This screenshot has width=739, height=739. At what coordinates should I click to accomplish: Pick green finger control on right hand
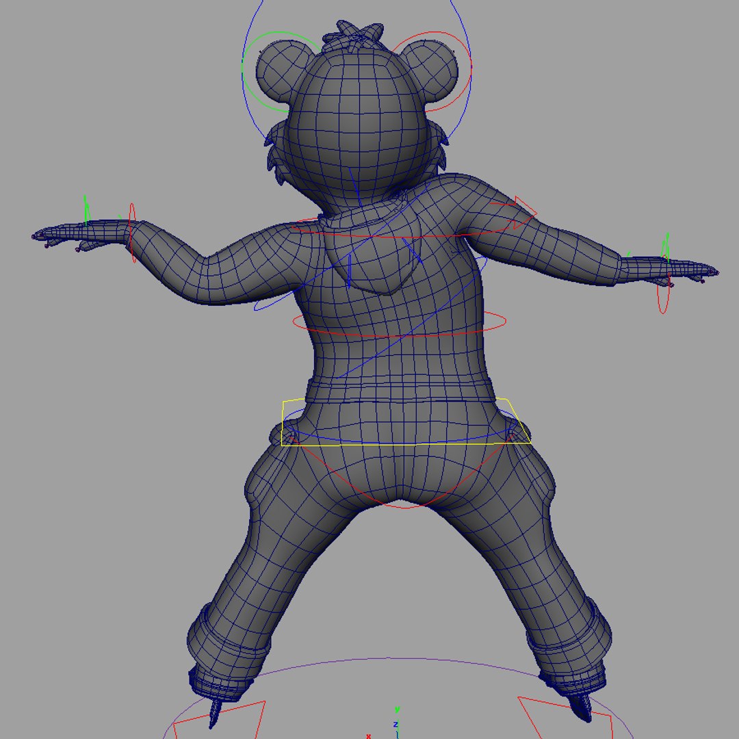(x=666, y=246)
